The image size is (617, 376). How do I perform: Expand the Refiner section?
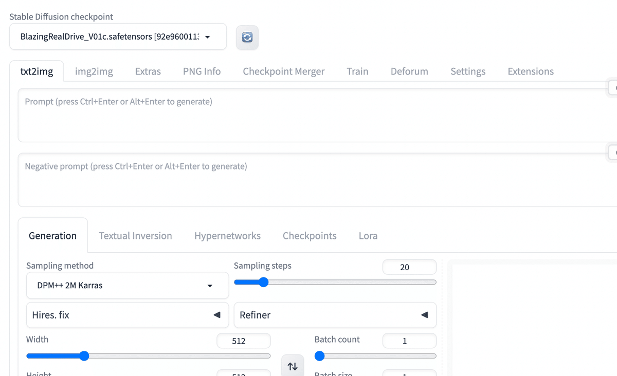point(335,315)
